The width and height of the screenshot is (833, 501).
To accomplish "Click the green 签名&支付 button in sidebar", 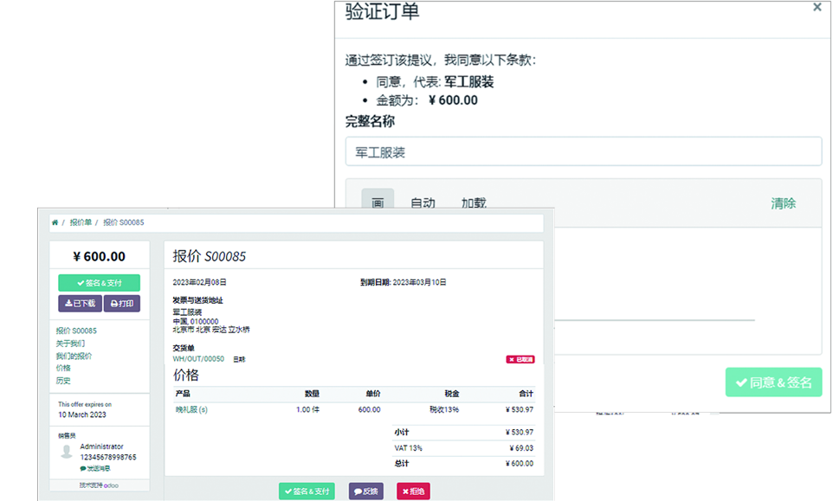I will pos(99,283).
